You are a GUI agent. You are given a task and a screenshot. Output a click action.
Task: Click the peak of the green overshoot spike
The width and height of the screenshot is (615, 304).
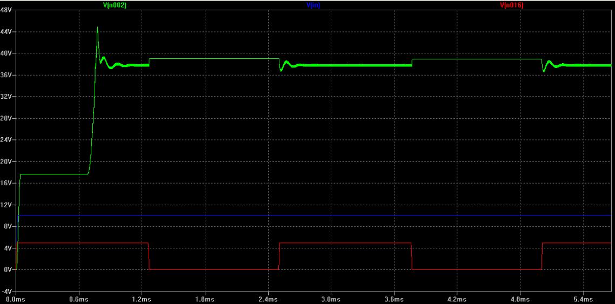[97, 28]
